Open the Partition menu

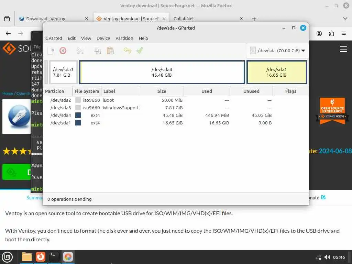point(124,38)
